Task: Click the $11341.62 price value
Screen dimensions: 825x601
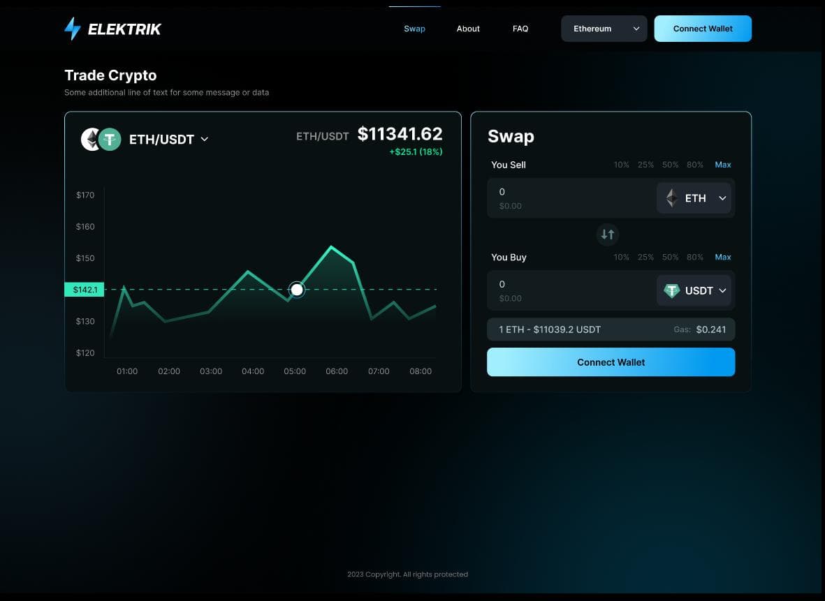Action: (400, 134)
